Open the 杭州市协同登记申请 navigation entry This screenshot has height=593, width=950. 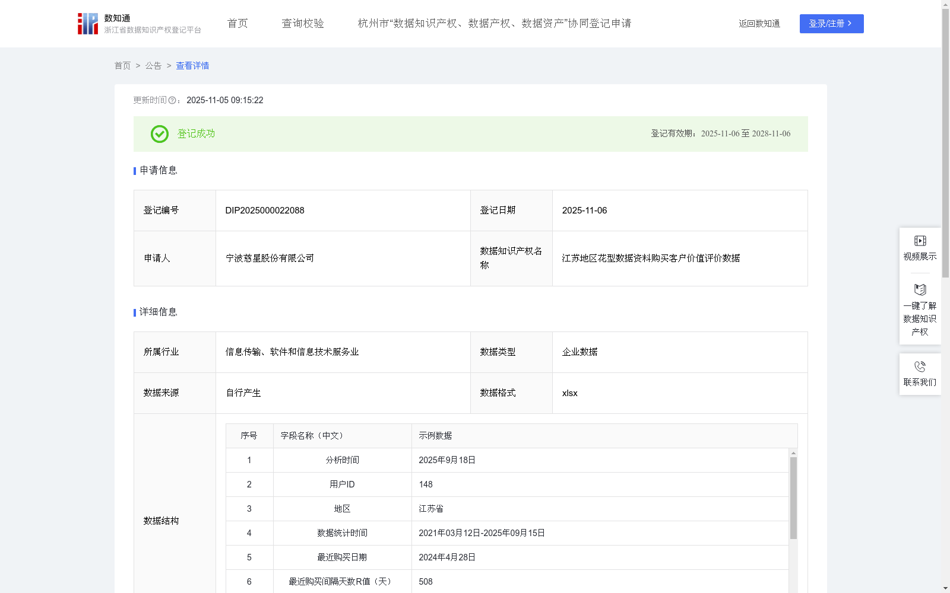(x=494, y=23)
